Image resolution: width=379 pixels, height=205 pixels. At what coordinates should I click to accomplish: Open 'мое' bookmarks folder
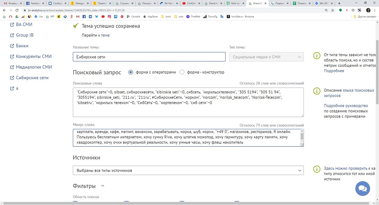tap(179, 17)
